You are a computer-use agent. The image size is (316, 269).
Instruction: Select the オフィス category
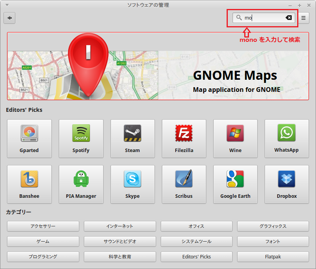tap(196, 226)
